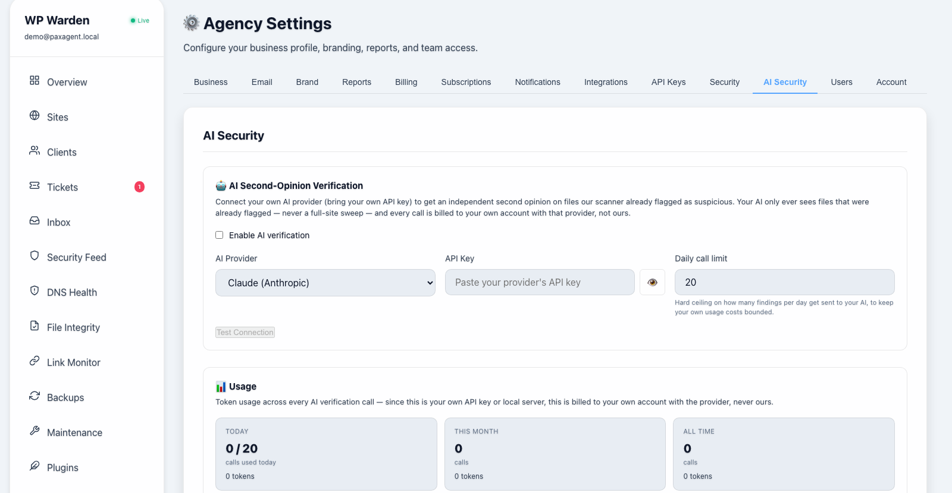Select the Integrations tab
The width and height of the screenshot is (952, 493).
tap(606, 82)
